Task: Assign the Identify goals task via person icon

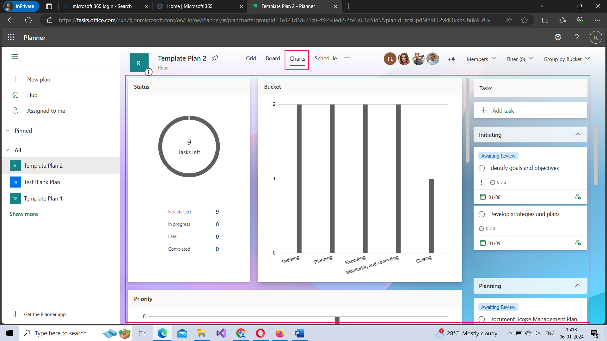Action: [578, 197]
